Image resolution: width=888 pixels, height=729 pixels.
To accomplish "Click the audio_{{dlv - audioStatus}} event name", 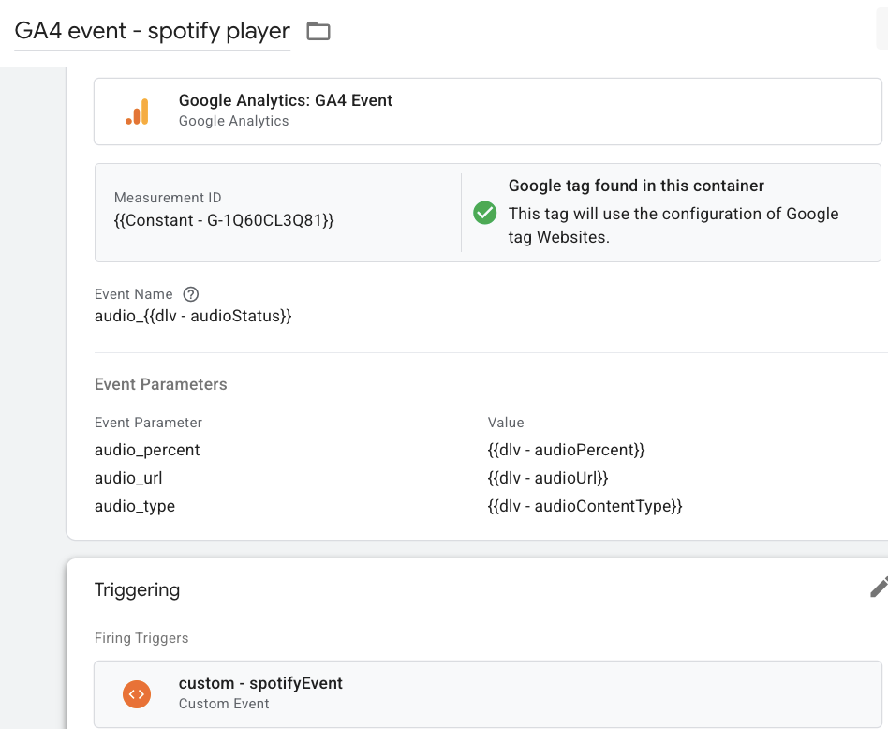I will tap(193, 316).
